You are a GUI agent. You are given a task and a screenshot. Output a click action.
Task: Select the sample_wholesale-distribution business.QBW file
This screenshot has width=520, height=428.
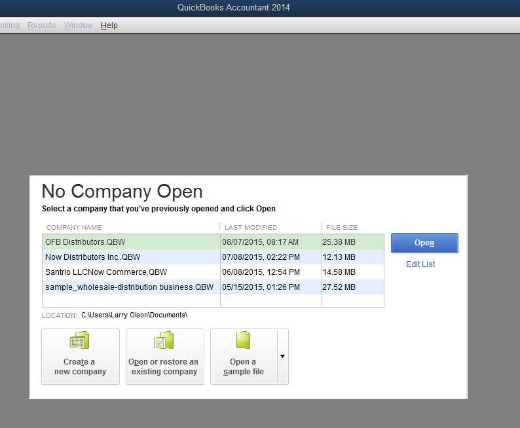129,287
